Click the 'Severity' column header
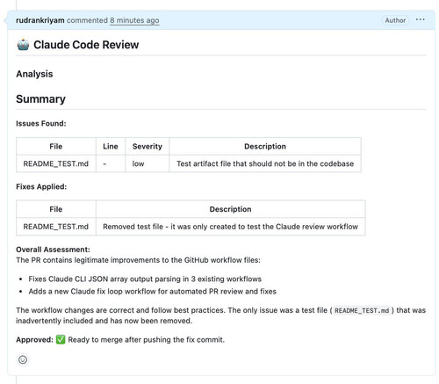This screenshot has width=439, height=384. (148, 146)
